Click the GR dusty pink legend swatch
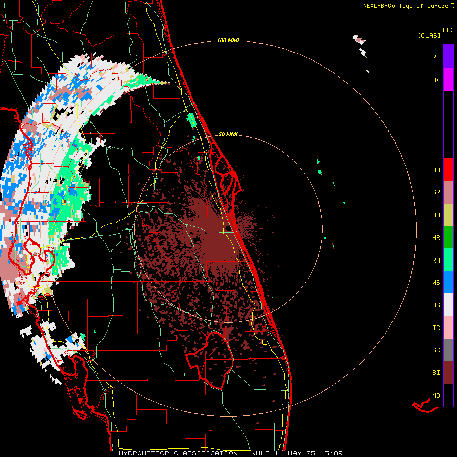The width and height of the screenshot is (457, 457). 448,192
